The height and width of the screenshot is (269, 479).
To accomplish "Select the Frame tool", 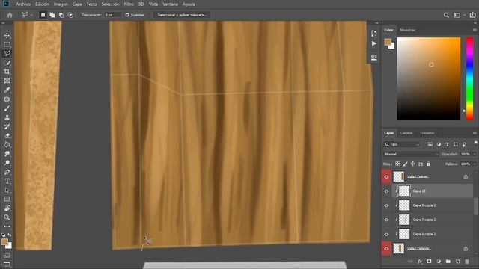I will 7,81.
